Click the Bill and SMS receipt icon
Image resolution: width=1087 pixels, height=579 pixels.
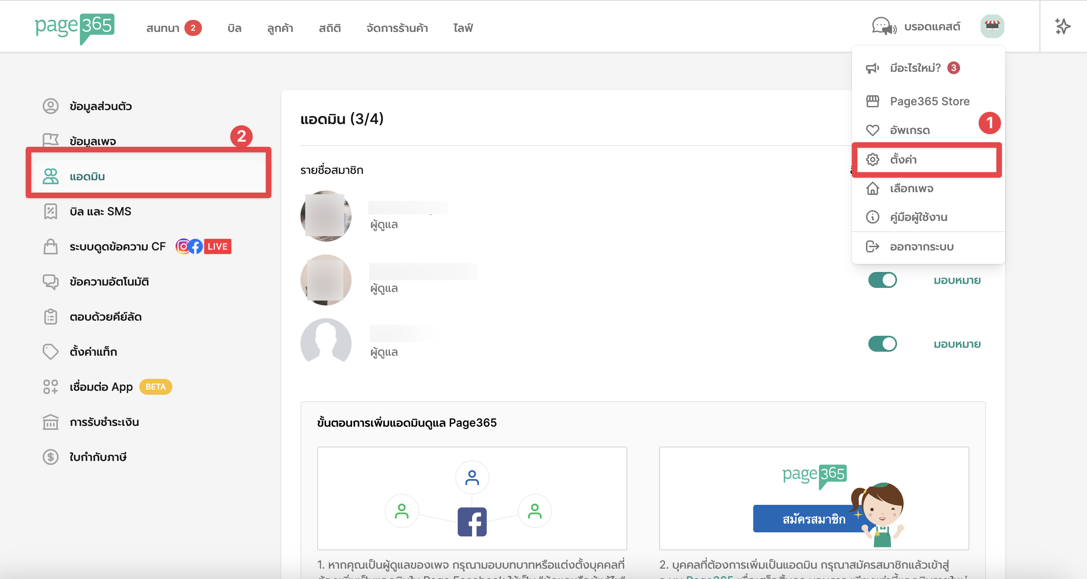(x=51, y=211)
